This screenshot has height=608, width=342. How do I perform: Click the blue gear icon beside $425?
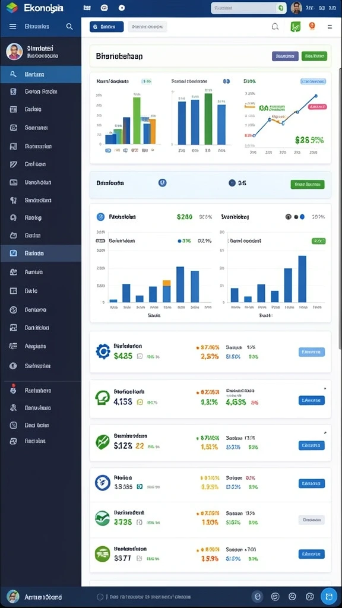coord(103,351)
